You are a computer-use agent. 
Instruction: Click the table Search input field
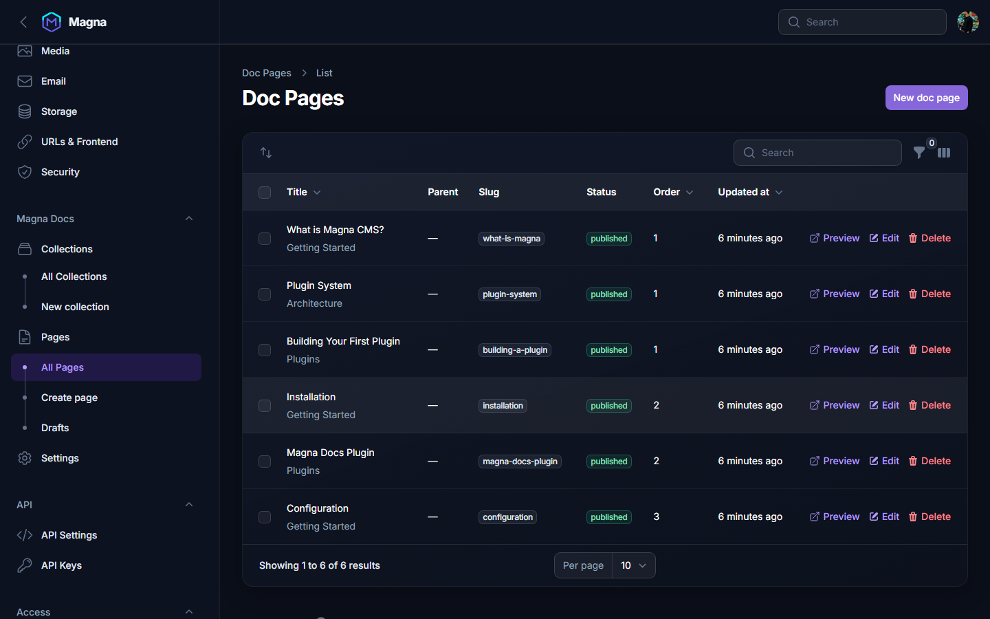point(817,153)
